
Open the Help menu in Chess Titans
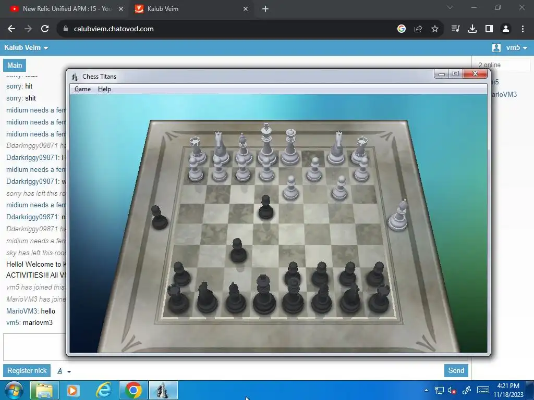click(x=104, y=89)
